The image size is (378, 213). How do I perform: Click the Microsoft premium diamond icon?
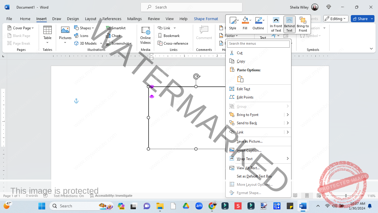point(329,7)
